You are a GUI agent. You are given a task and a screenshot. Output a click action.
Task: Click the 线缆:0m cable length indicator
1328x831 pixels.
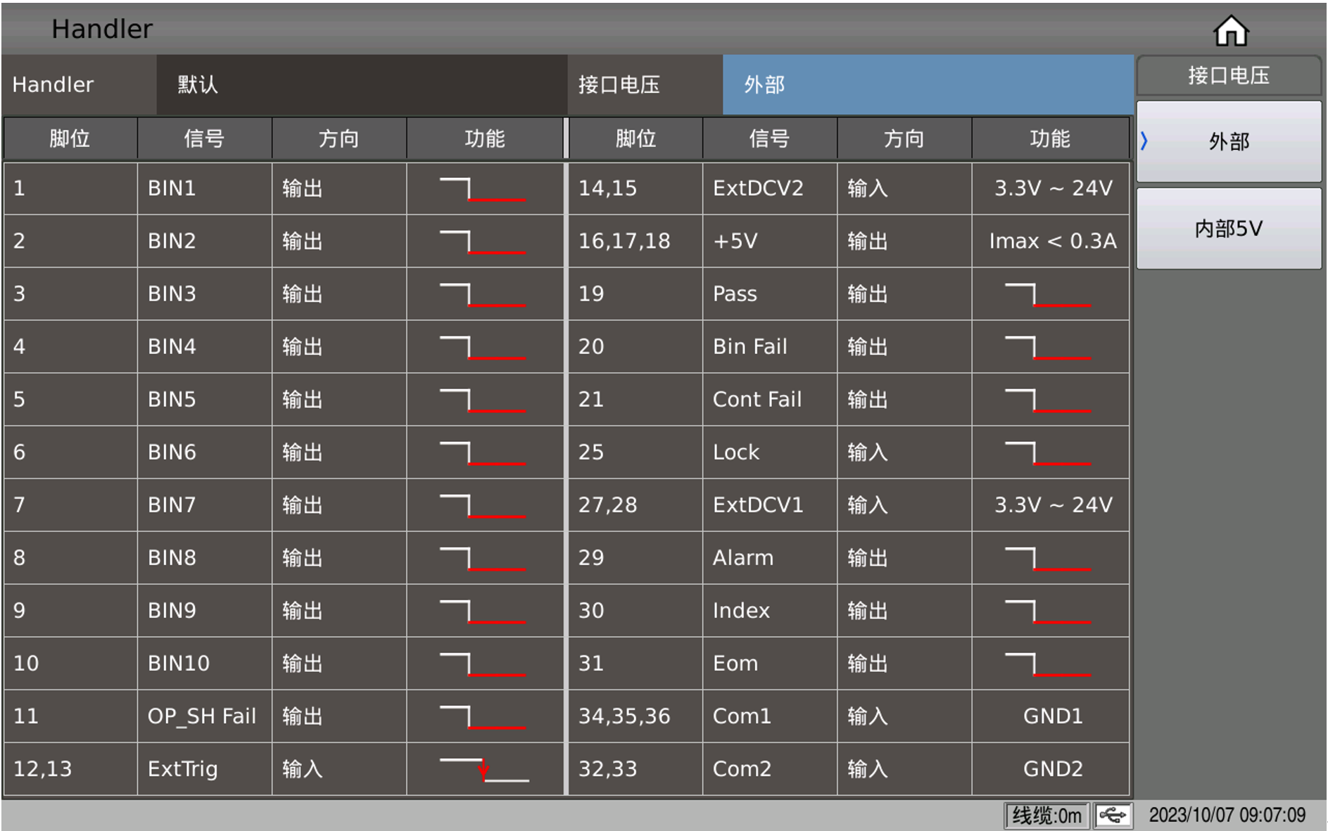coord(1046,816)
